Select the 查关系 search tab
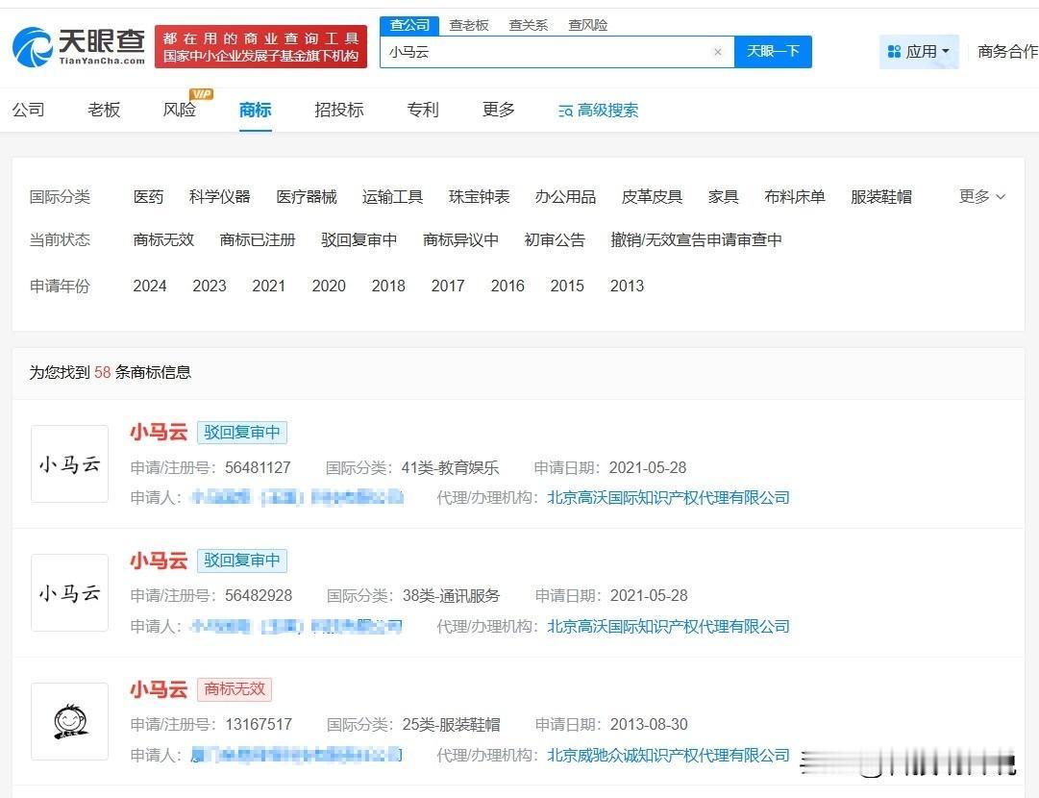Viewport: 1039px width, 798px height. tap(528, 25)
